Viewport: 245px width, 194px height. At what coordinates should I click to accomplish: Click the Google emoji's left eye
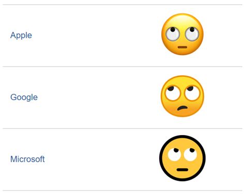pyautogui.click(x=173, y=93)
